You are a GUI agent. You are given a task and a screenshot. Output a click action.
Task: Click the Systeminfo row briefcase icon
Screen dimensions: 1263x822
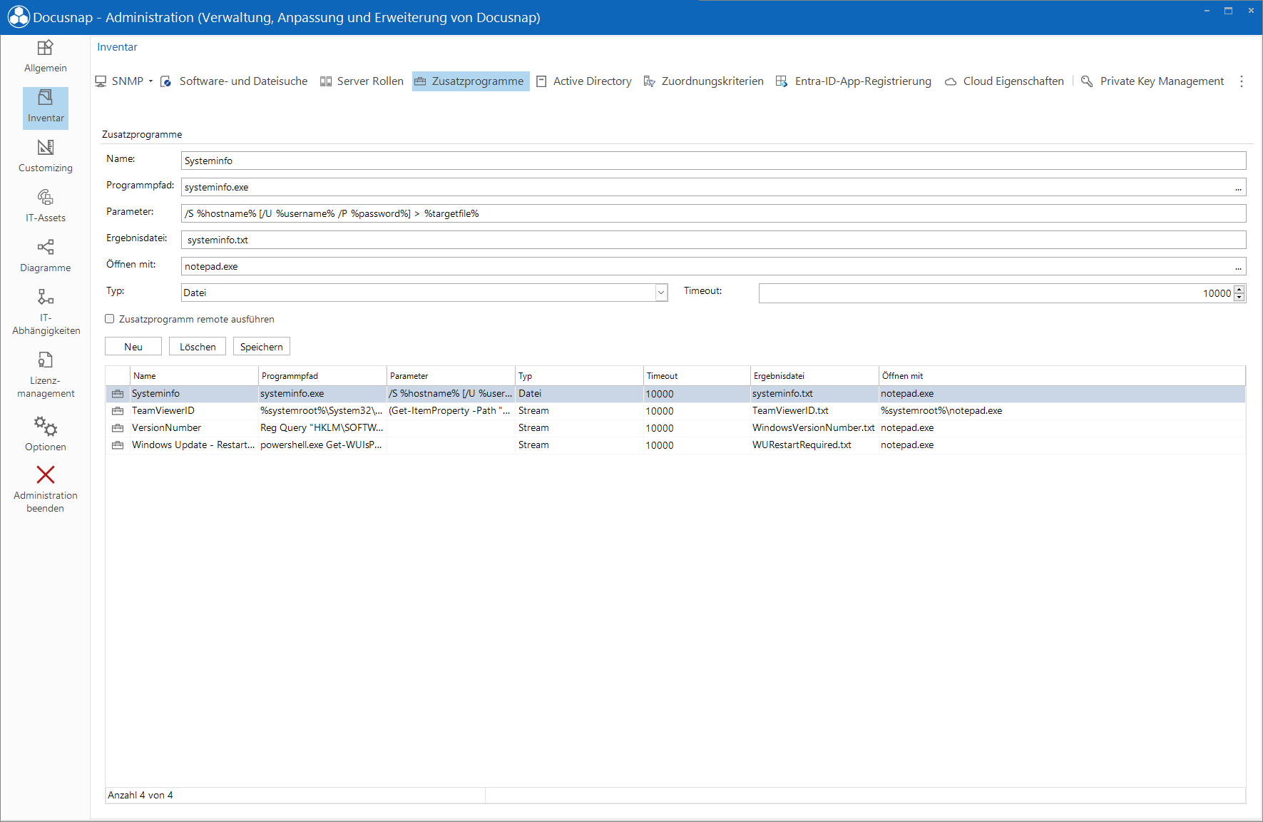(x=118, y=394)
